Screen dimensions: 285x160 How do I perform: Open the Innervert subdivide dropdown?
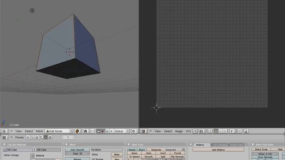click(175, 150)
